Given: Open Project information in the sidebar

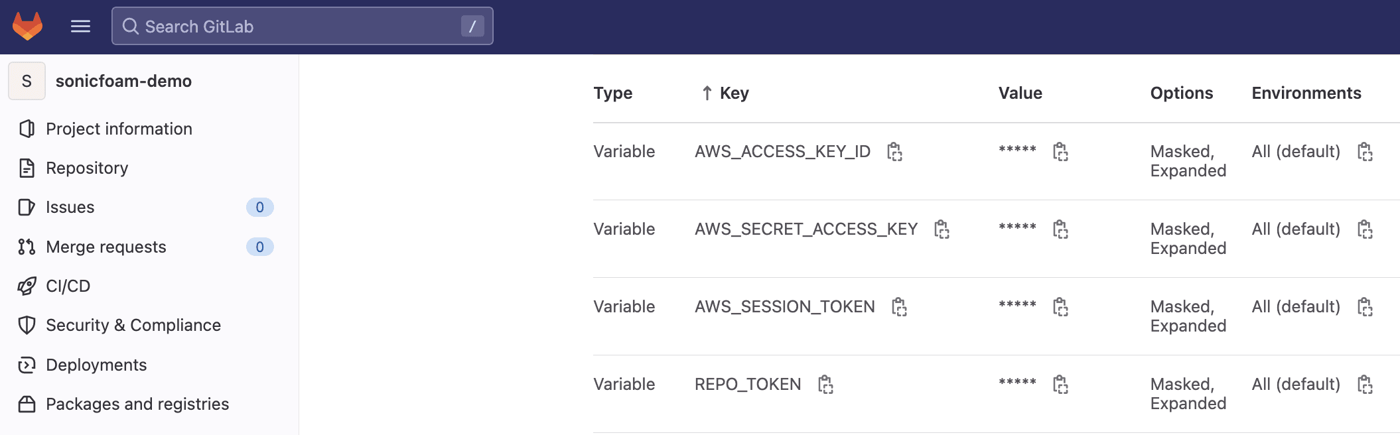Looking at the screenshot, I should click(119, 129).
